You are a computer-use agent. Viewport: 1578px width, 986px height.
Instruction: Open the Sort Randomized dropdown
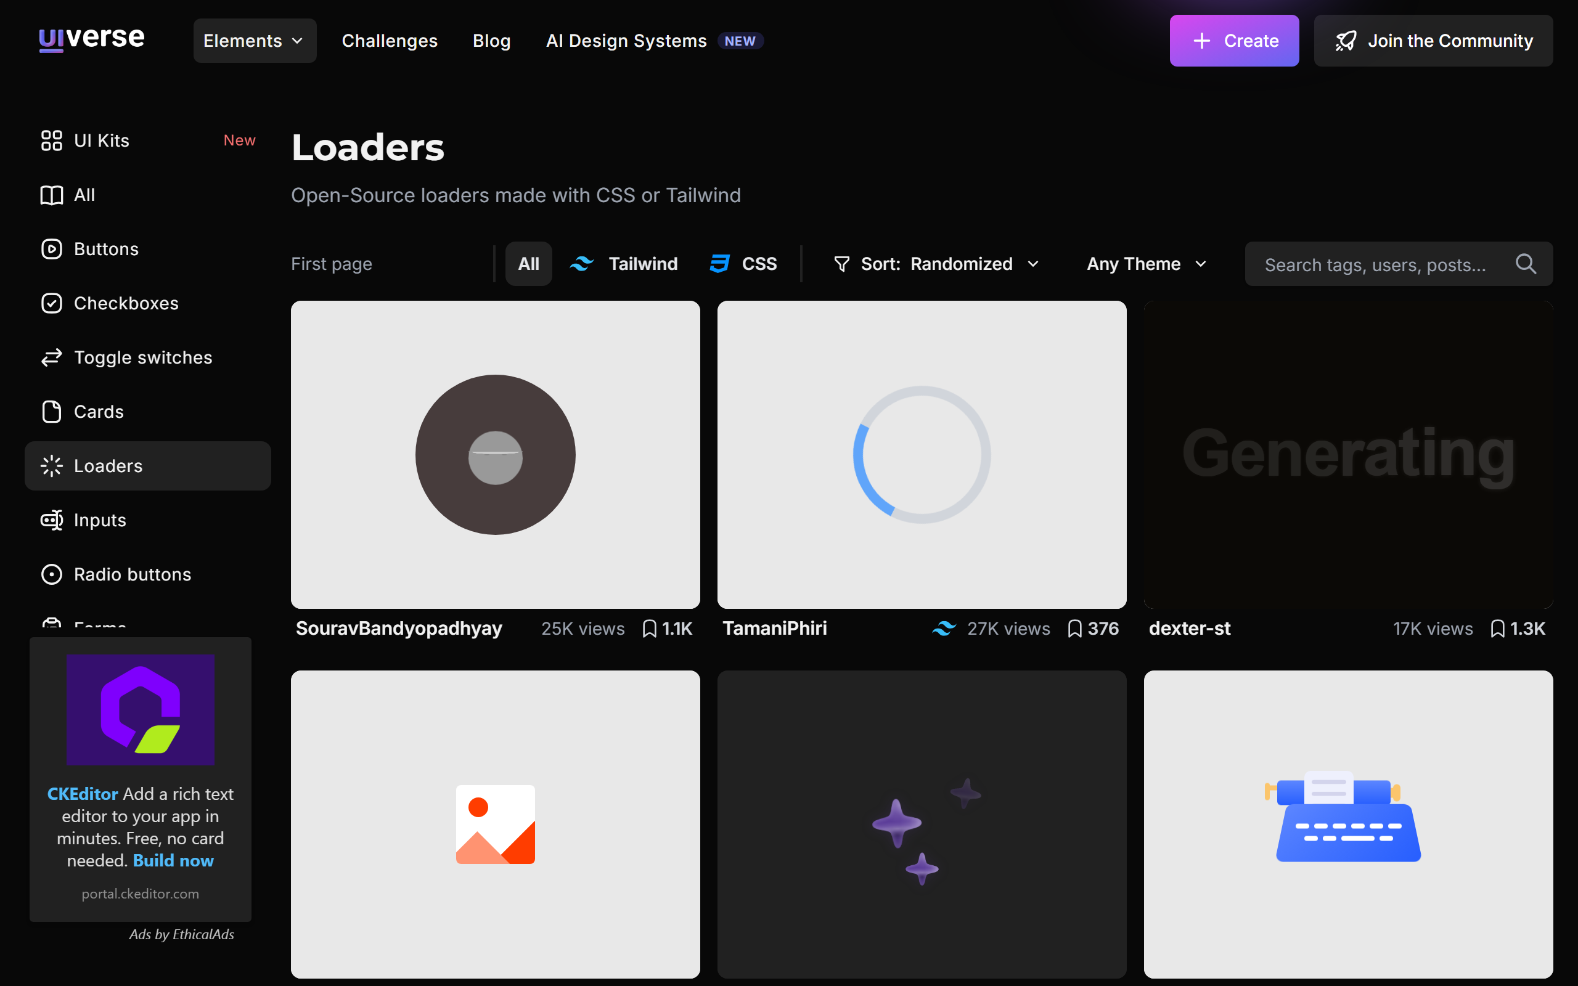[x=936, y=264]
